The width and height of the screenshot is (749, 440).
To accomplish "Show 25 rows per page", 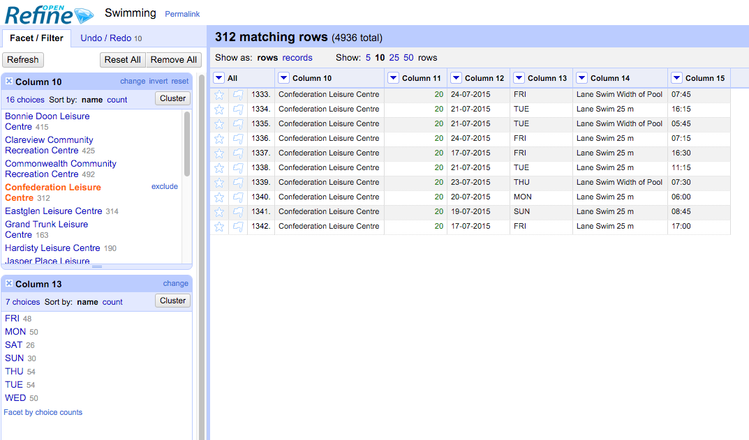I will point(394,58).
